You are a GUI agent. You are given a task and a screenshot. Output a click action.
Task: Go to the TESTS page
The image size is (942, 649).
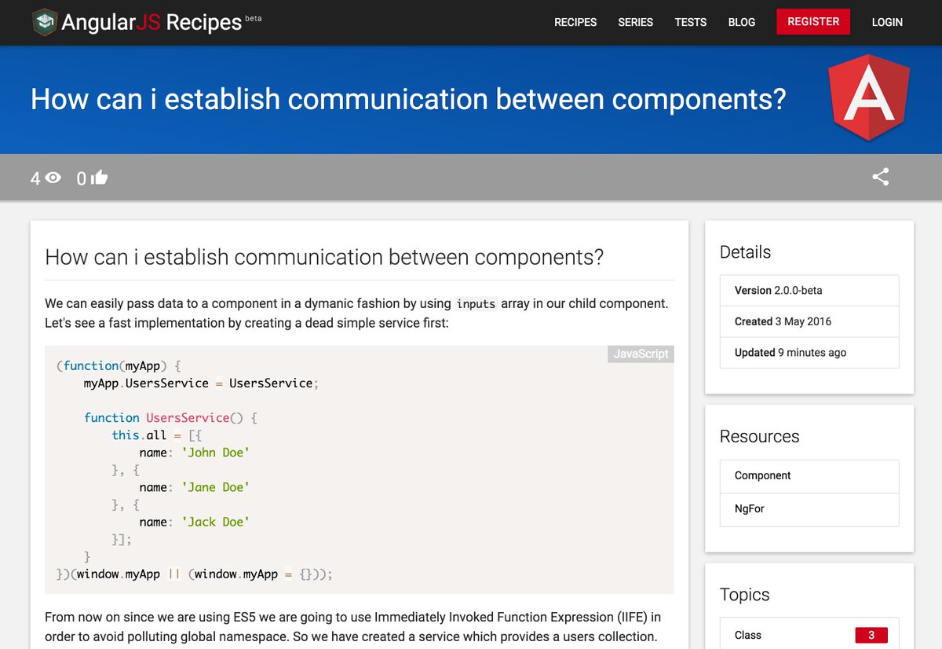(691, 22)
